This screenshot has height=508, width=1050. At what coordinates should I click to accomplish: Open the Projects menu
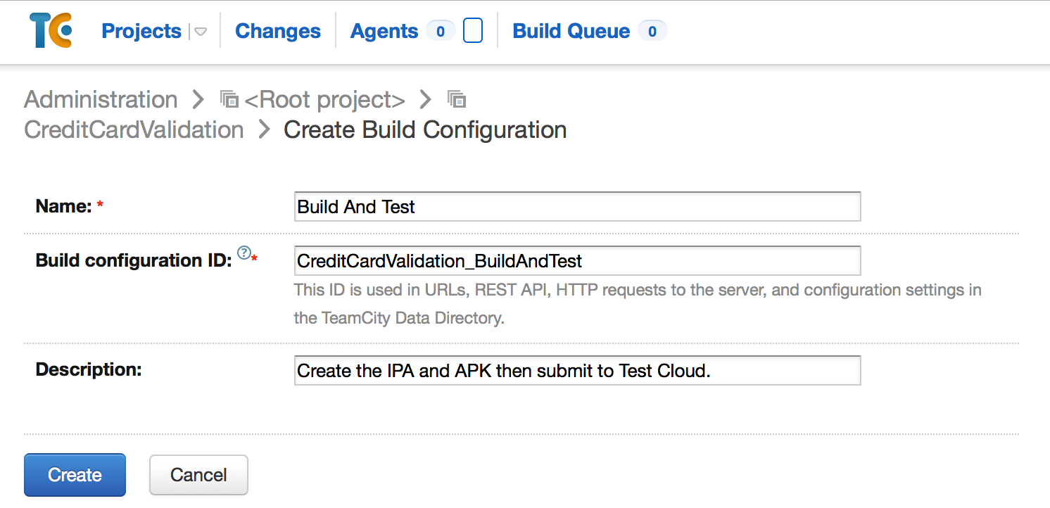click(141, 31)
